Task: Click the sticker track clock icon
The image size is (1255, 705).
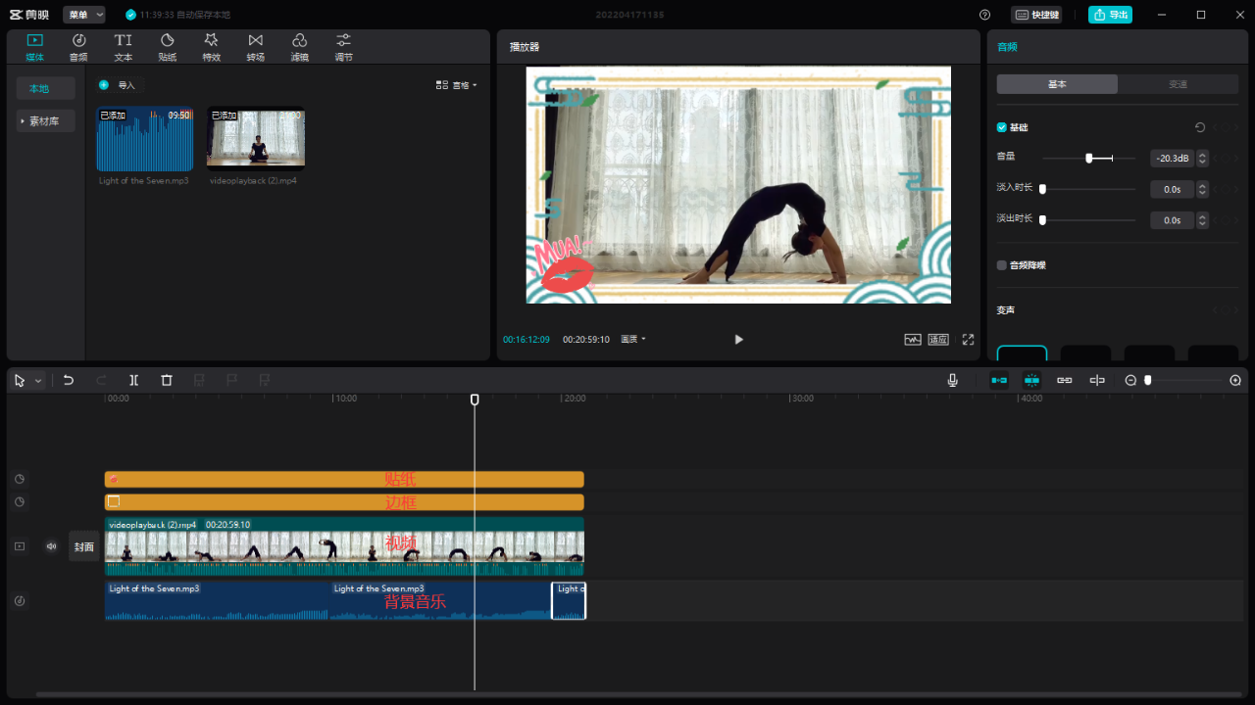Action: [20, 480]
